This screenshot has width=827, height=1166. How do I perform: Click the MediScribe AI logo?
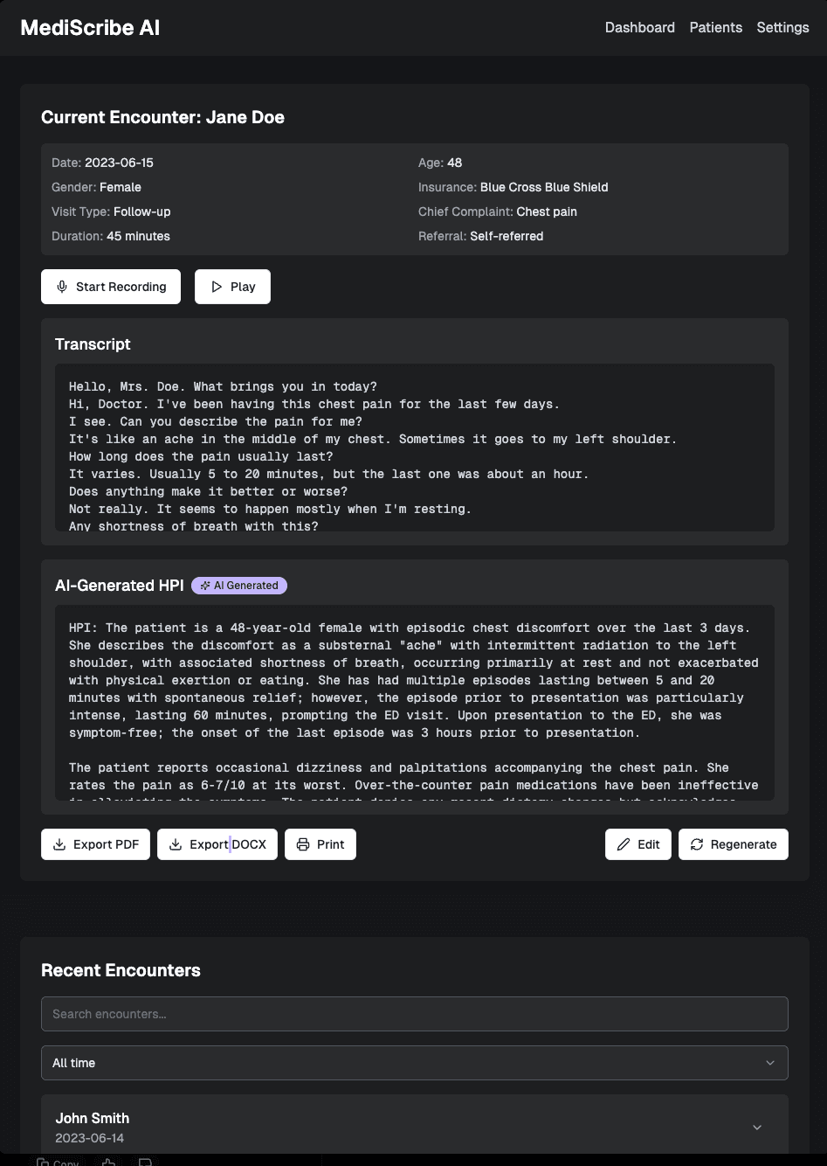(x=90, y=27)
